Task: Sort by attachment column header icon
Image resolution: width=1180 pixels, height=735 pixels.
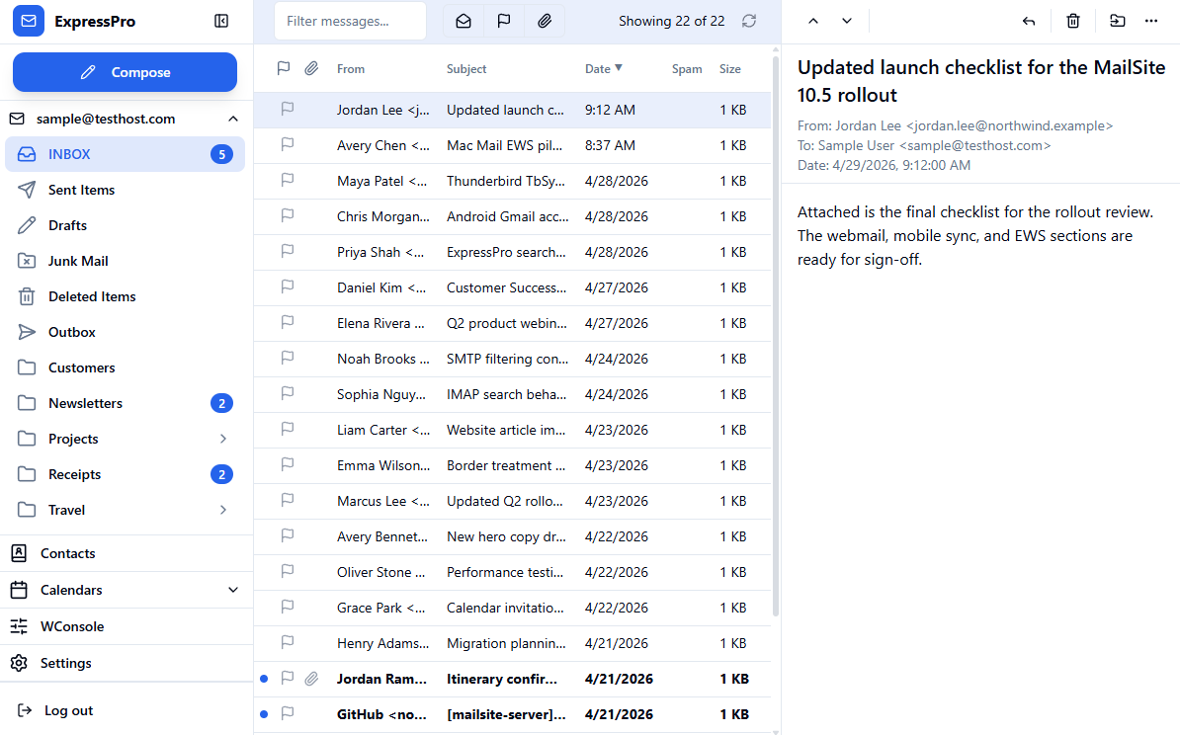Action: tap(311, 68)
